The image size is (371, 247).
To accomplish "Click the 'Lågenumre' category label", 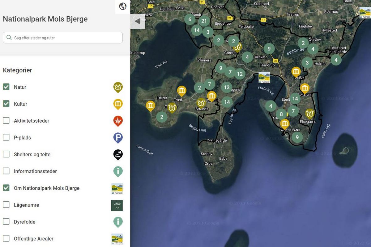I will [26, 205].
